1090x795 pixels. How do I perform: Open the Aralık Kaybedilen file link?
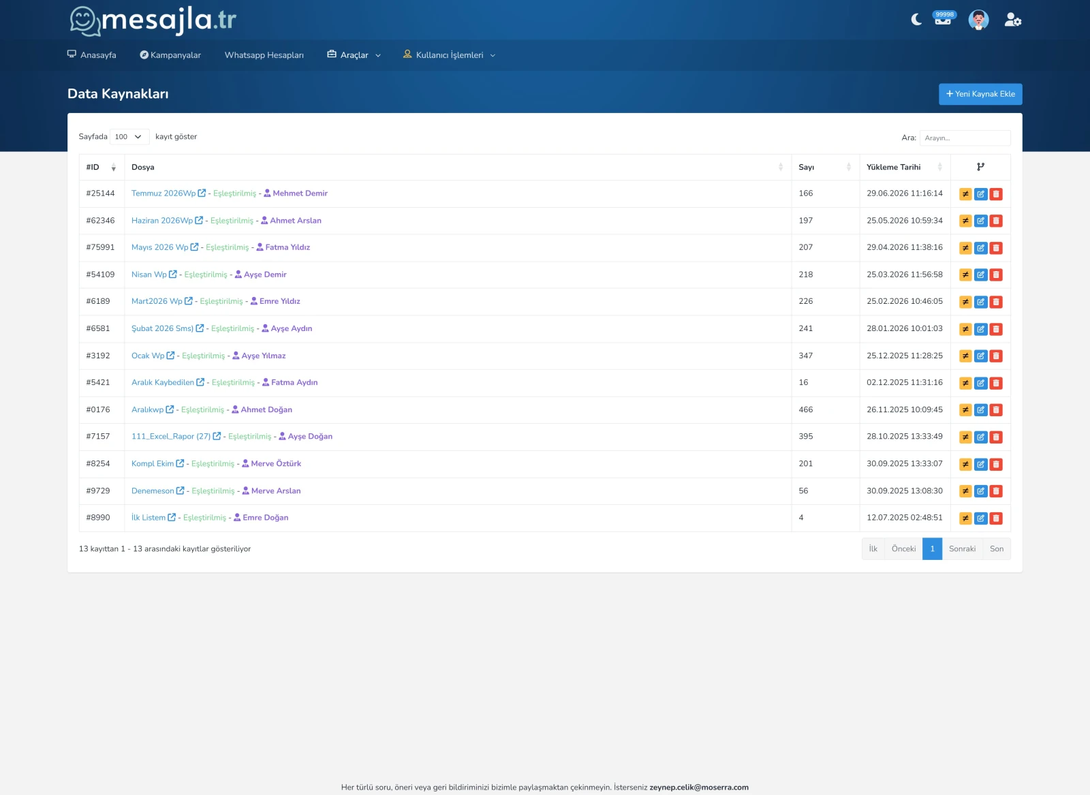pyautogui.click(x=163, y=383)
